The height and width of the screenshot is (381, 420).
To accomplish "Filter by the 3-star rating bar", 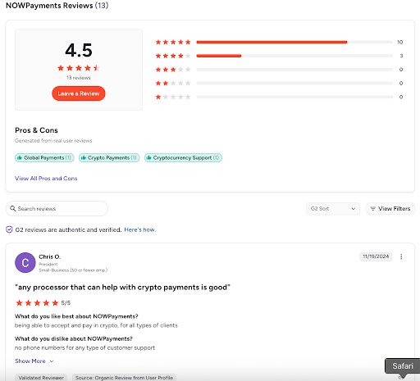I will pyautogui.click(x=294, y=70).
